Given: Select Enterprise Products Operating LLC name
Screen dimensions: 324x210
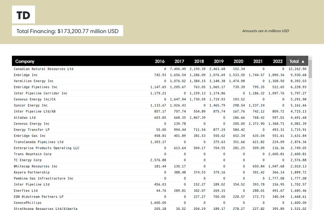Looking at the screenshot, I should [x=46, y=148].
